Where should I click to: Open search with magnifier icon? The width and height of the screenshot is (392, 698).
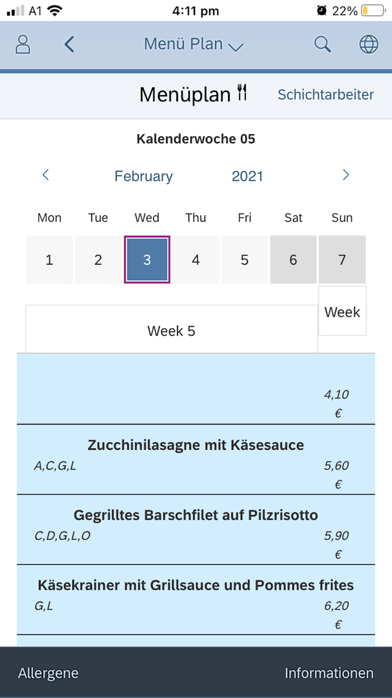tap(323, 44)
